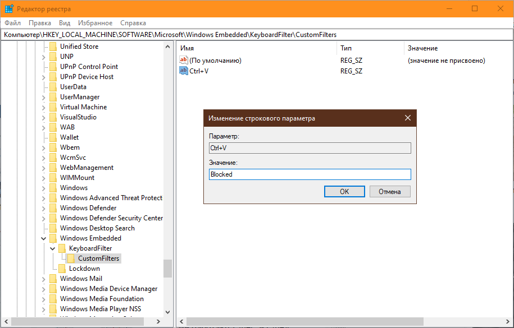Click the tree pane vertical scrollbar thumb
This screenshot has width=514, height=328.
pos(167,269)
